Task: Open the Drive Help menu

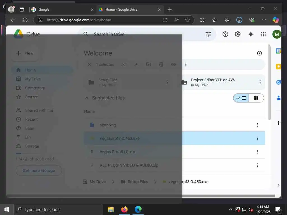Action: coord(225,34)
